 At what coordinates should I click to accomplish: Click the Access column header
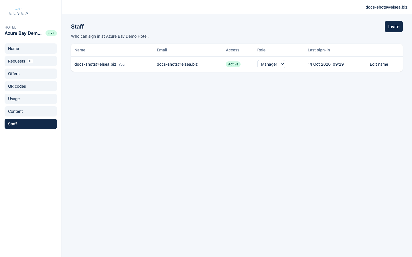(233, 50)
